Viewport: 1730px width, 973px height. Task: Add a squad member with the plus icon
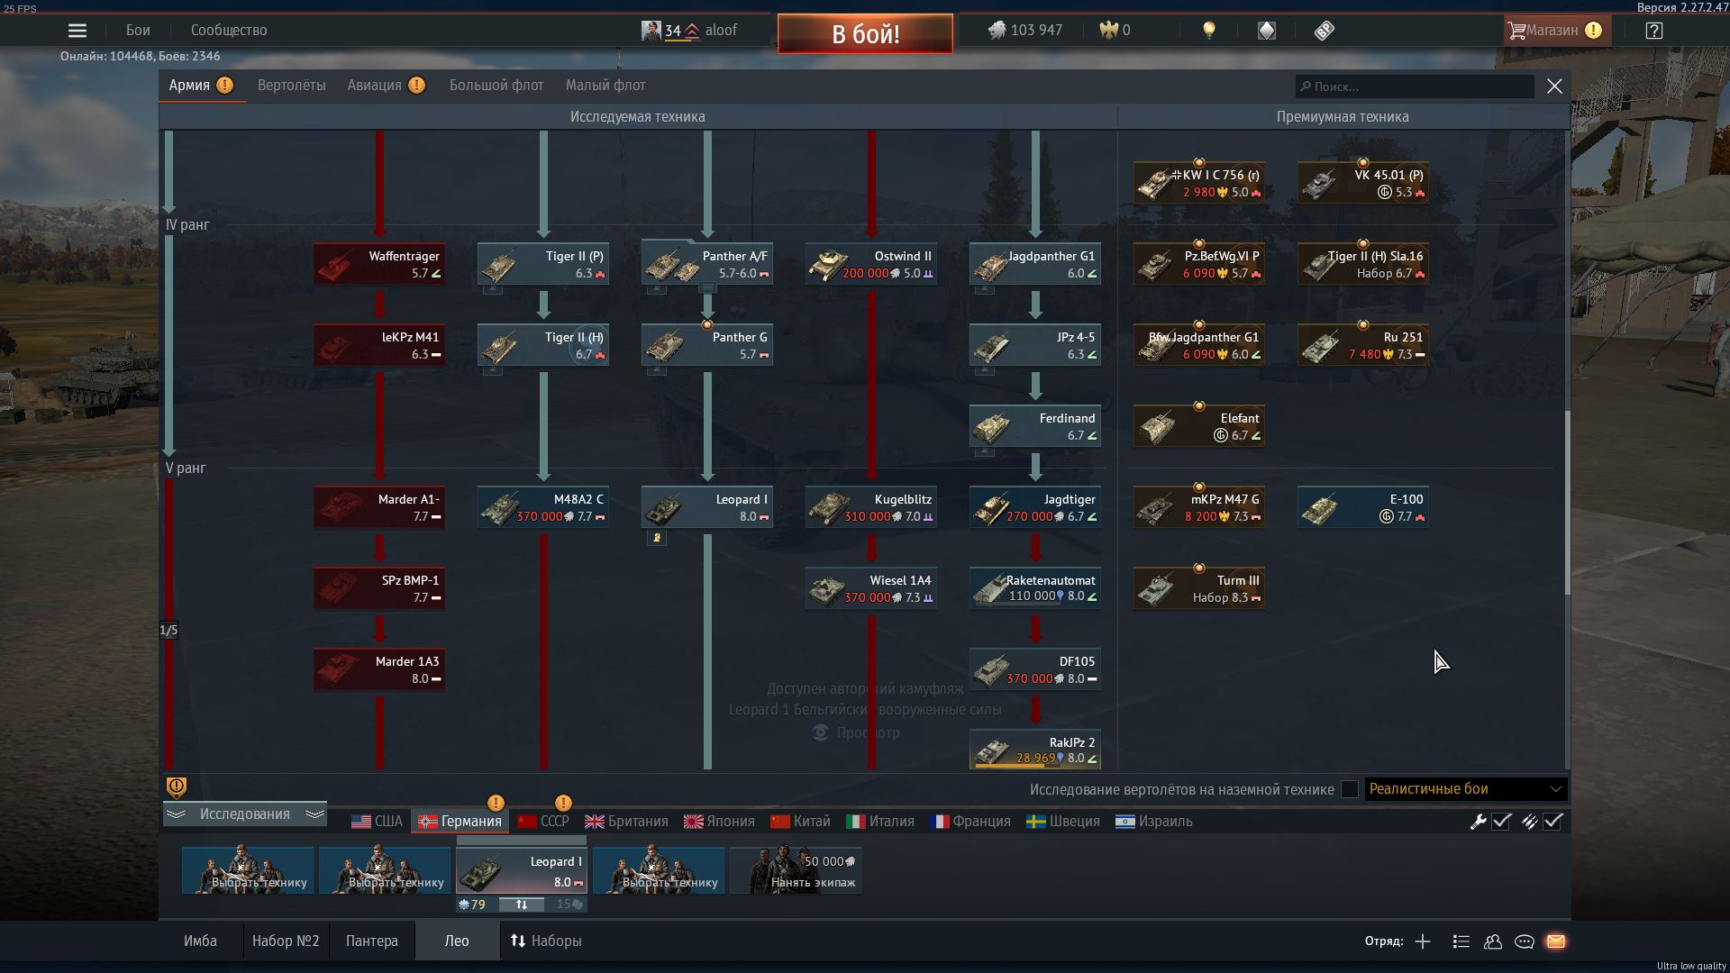(x=1423, y=941)
